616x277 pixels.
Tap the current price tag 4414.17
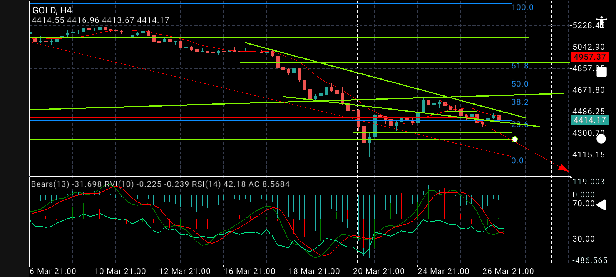589,120
